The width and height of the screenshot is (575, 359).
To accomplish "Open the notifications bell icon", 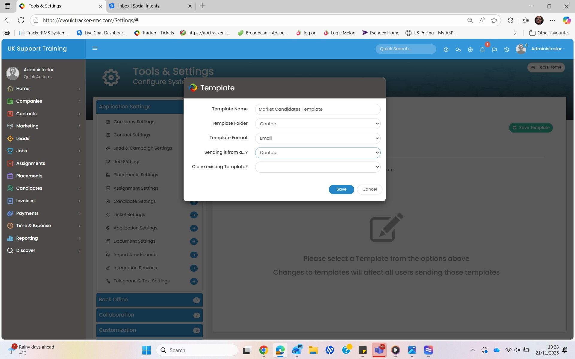I will click(482, 50).
